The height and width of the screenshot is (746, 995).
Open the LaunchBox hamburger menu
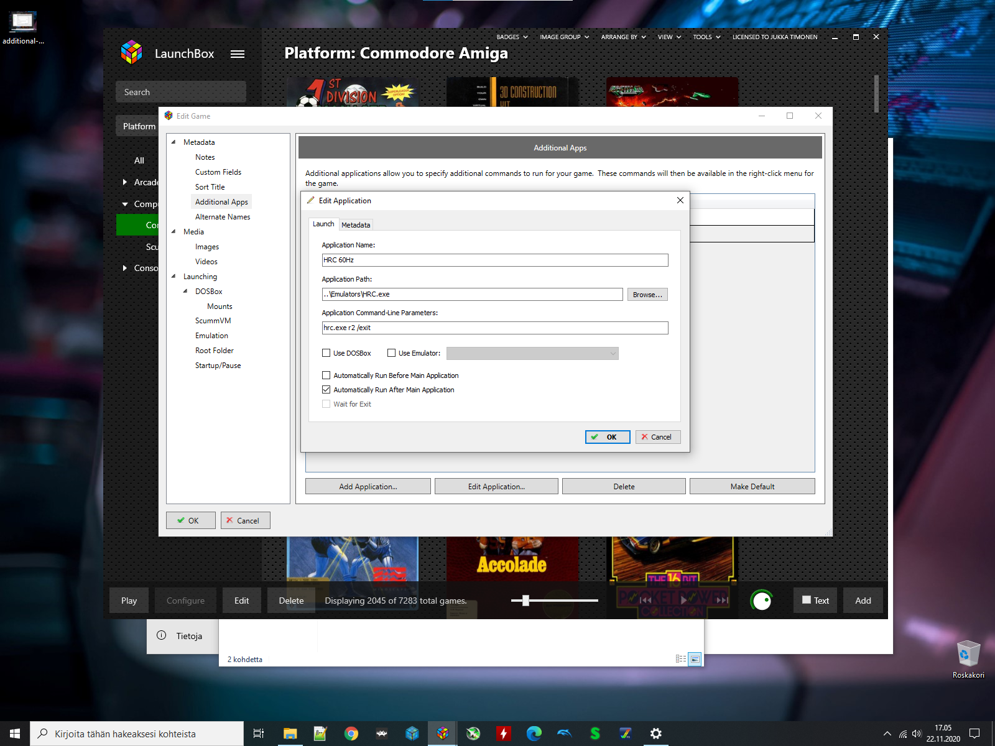[237, 54]
